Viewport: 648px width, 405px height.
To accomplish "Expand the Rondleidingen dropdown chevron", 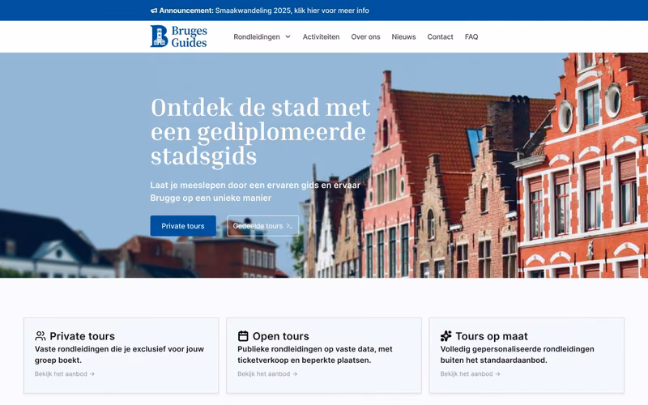I will [x=288, y=36].
